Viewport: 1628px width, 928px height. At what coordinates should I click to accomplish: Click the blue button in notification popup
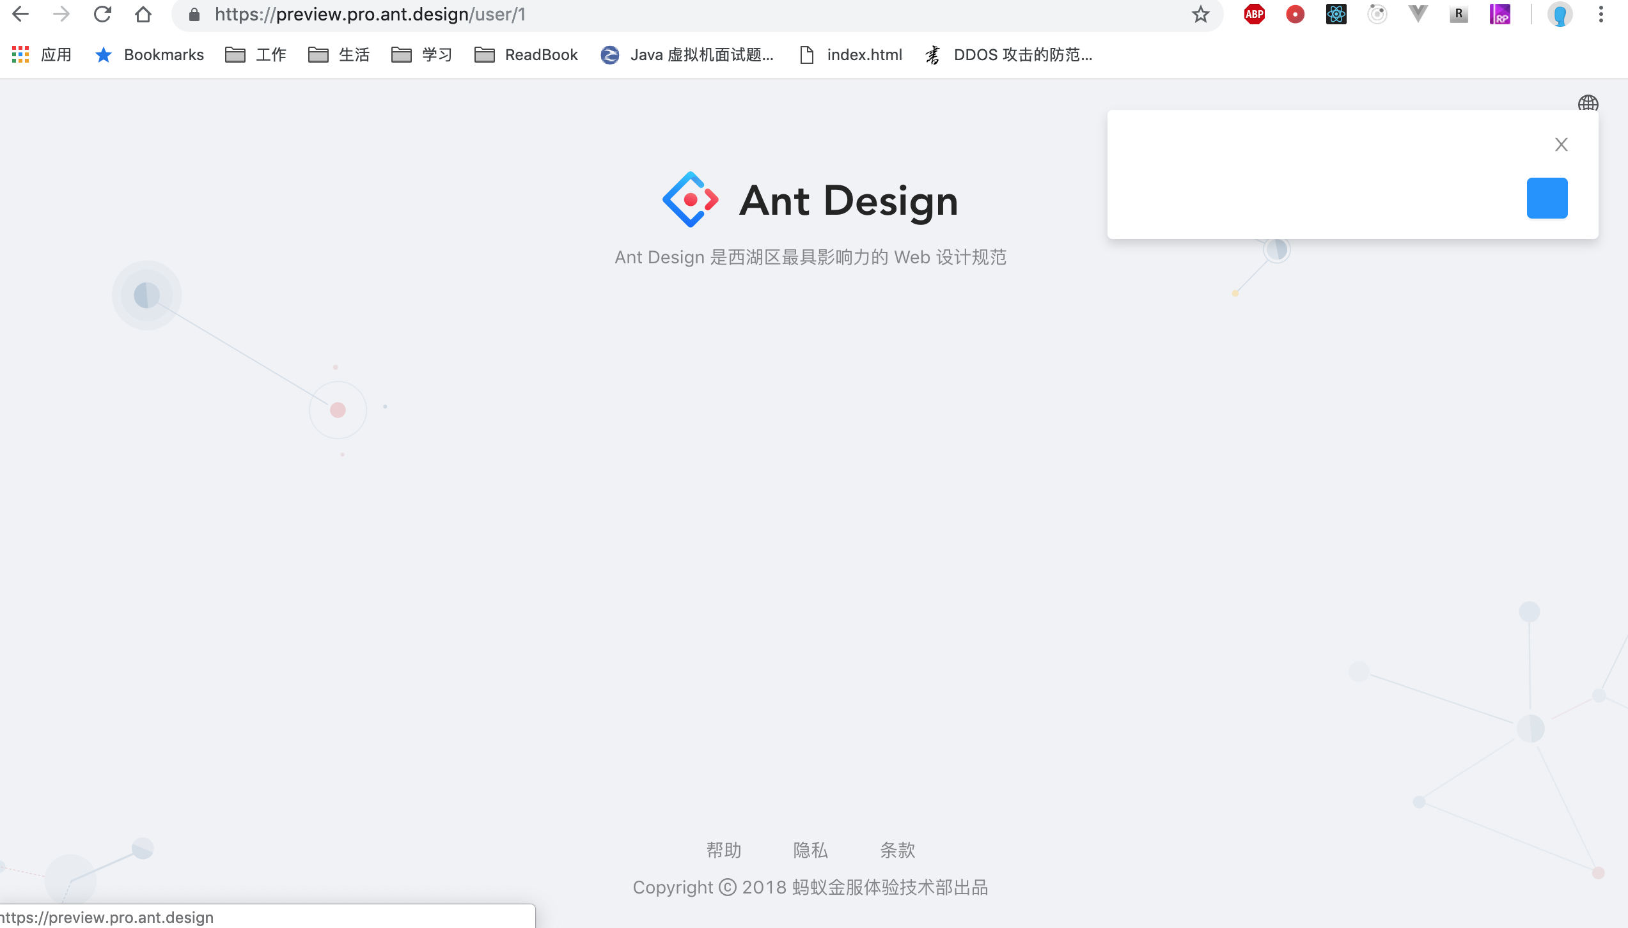click(x=1547, y=198)
